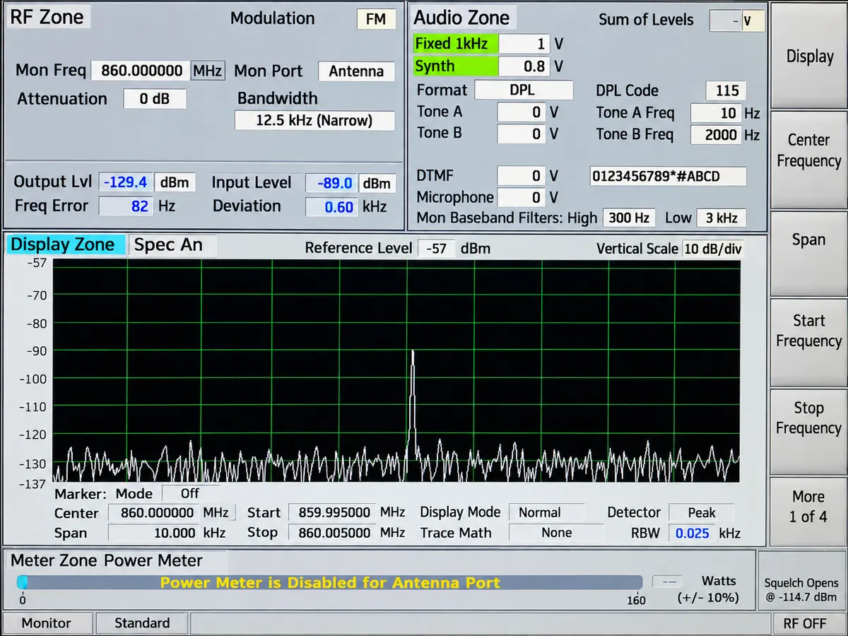Tap the Span softkey
This screenshot has height=636, width=848.
point(808,254)
